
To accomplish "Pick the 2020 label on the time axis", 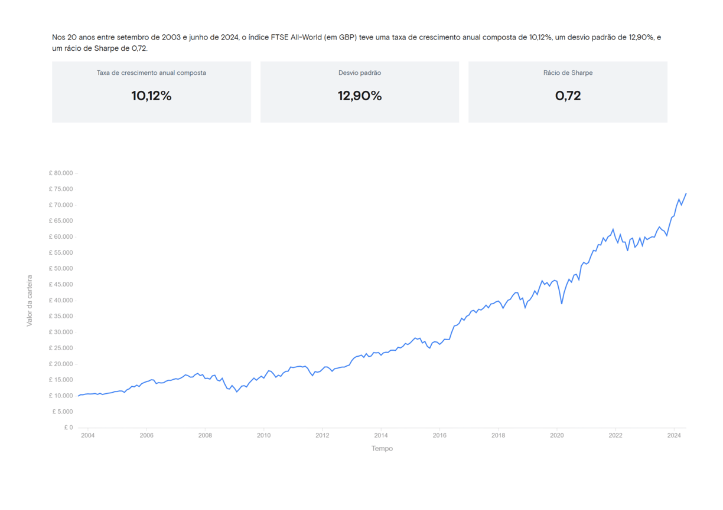I will click(556, 436).
